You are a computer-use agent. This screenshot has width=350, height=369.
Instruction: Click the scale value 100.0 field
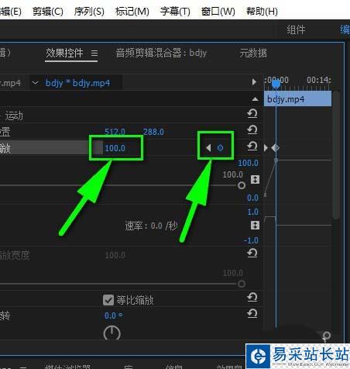(x=115, y=148)
